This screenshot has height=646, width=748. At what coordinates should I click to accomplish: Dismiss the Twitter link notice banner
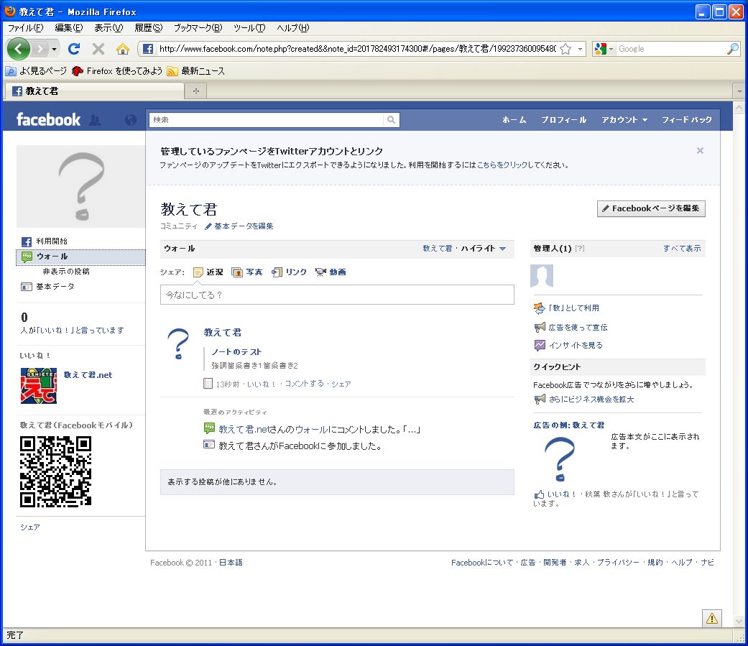(x=700, y=151)
